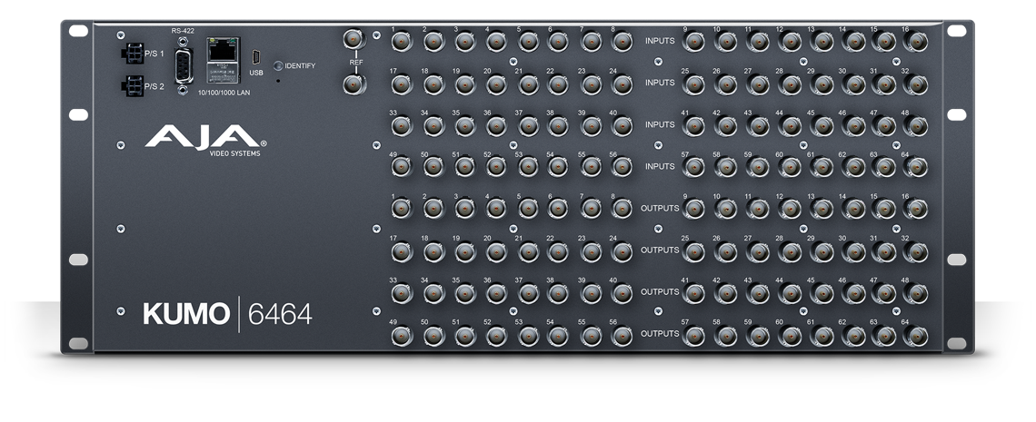Click input 64 BNC connector
1036x422 pixels.
[x=913, y=168]
